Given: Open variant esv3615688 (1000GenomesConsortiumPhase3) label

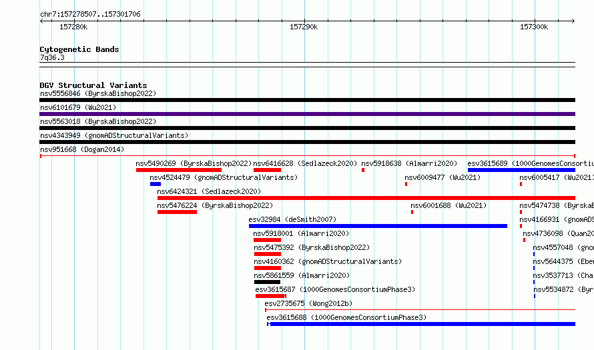Looking at the screenshot, I should click(x=346, y=317).
